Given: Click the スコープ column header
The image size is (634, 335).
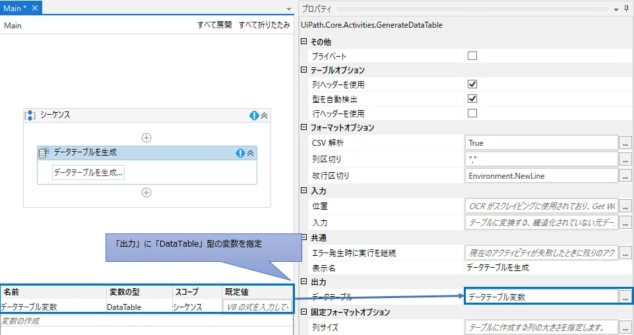Looking at the screenshot, I should tap(197, 291).
